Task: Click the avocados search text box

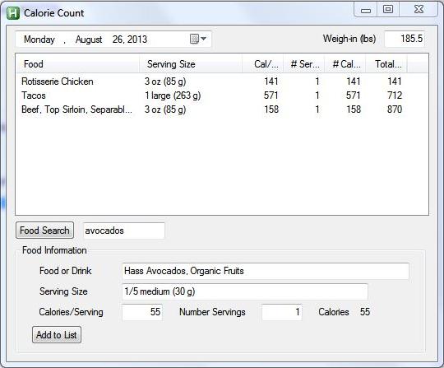Action: (123, 231)
